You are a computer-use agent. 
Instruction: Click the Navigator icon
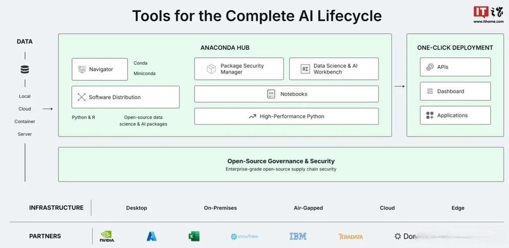click(x=82, y=69)
